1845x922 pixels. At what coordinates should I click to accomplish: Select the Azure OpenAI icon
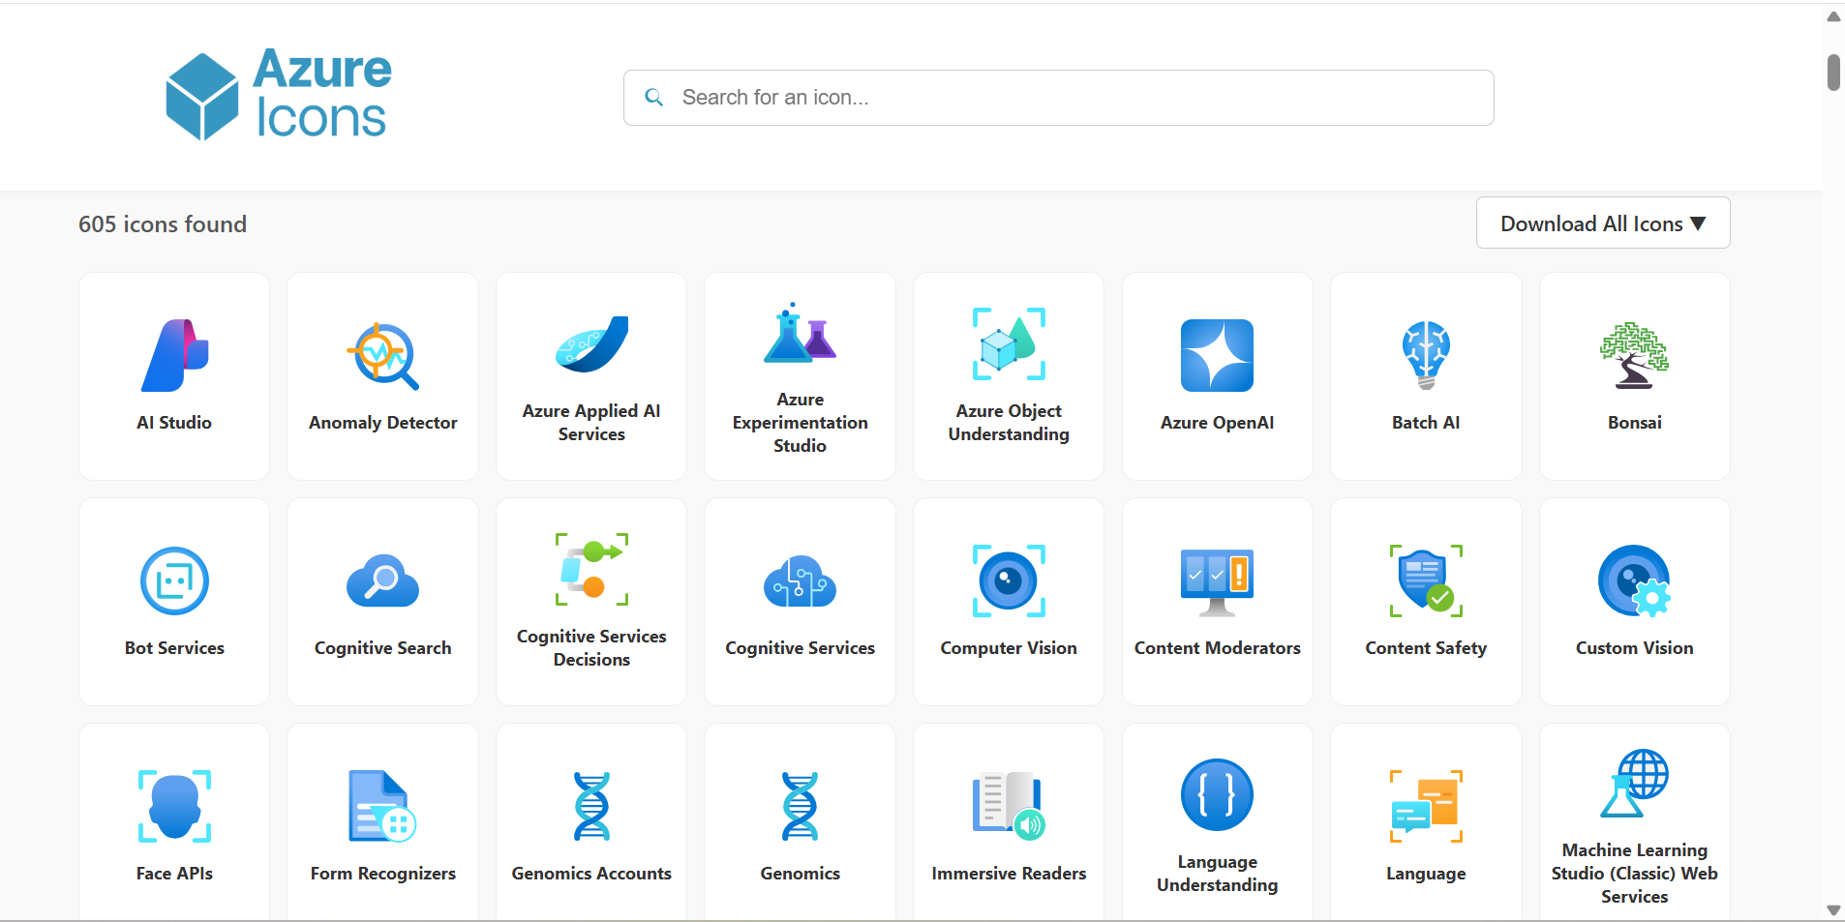pyautogui.click(x=1216, y=376)
